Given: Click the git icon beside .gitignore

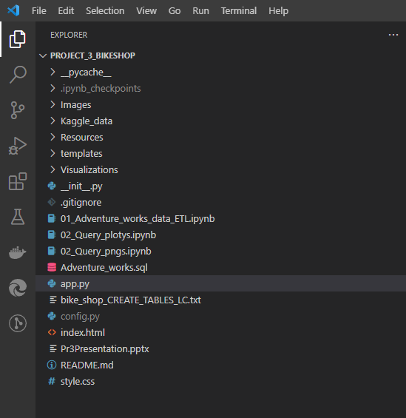Looking at the screenshot, I should coord(52,202).
